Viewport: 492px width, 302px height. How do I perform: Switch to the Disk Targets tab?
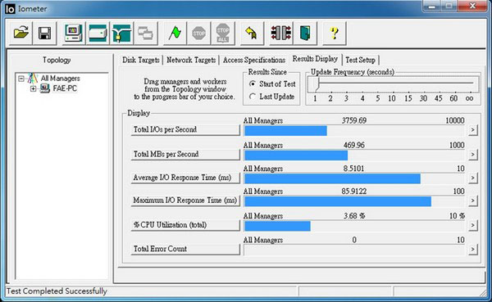[x=141, y=60]
